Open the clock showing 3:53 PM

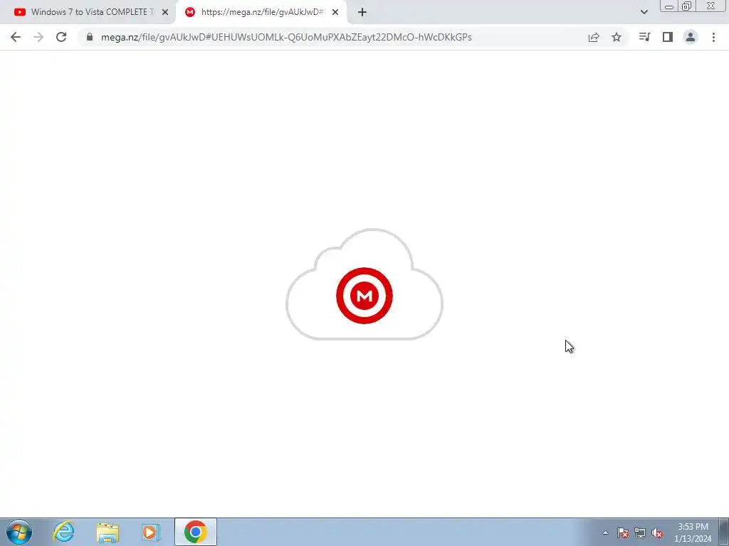pos(693,532)
